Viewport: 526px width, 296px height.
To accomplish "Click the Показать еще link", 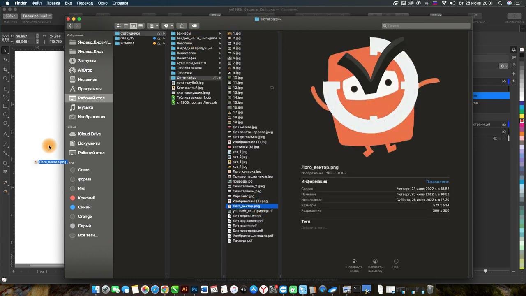I will pyautogui.click(x=437, y=182).
